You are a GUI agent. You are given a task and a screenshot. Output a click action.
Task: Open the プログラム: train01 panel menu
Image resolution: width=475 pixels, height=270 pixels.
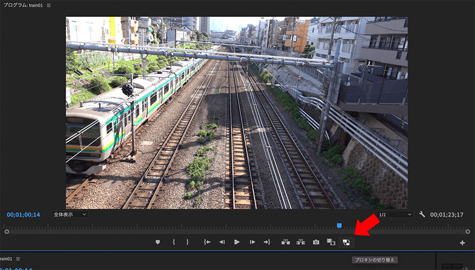49,5
